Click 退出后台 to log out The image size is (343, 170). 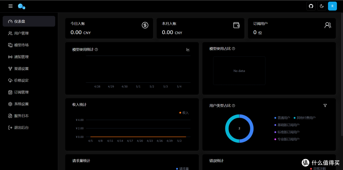pyautogui.click(x=29, y=128)
